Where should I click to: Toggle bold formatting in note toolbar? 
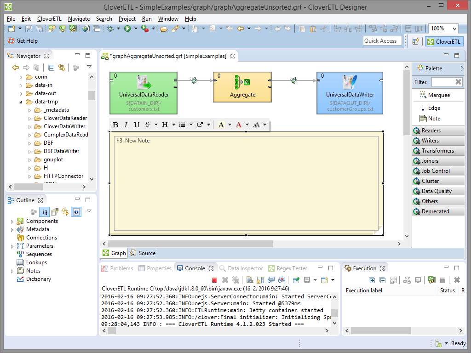pos(115,125)
